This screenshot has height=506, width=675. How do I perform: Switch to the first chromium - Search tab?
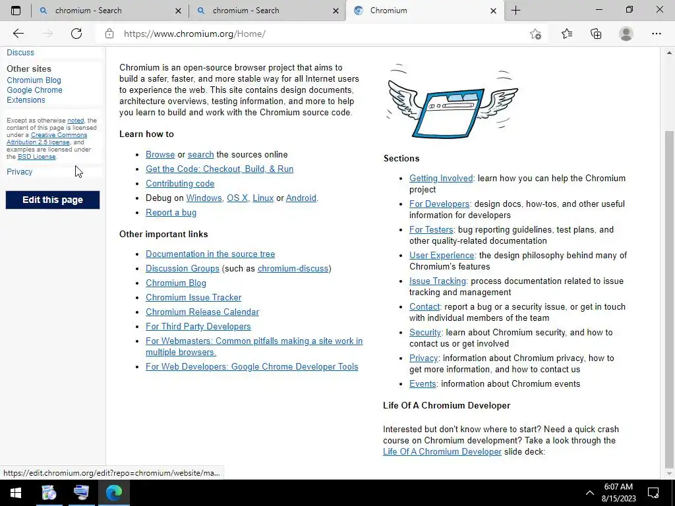coord(110,11)
